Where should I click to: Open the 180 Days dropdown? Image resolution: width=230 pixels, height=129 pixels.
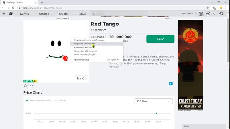click(x=153, y=101)
